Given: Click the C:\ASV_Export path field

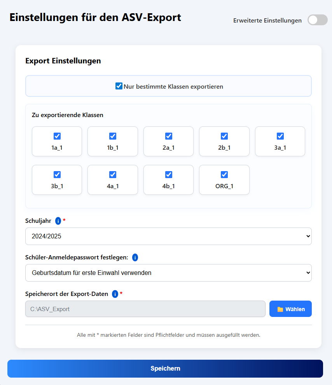Looking at the screenshot, I should click(x=145, y=308).
